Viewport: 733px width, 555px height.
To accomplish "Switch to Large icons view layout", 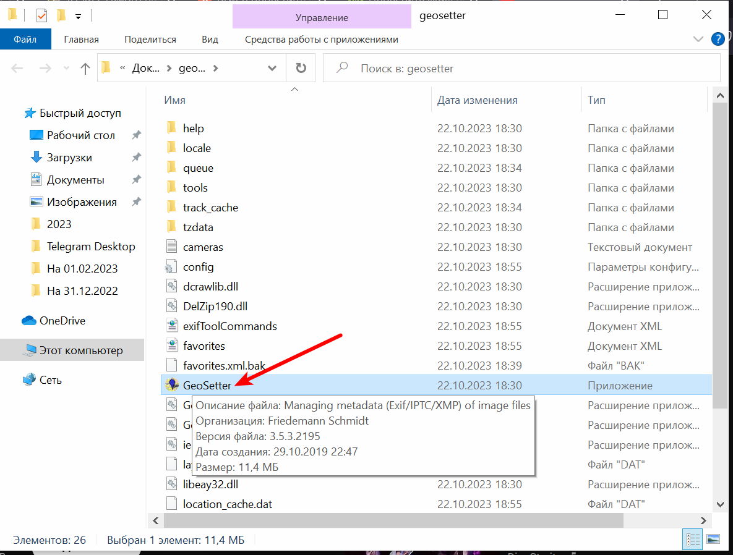I will click(x=713, y=540).
